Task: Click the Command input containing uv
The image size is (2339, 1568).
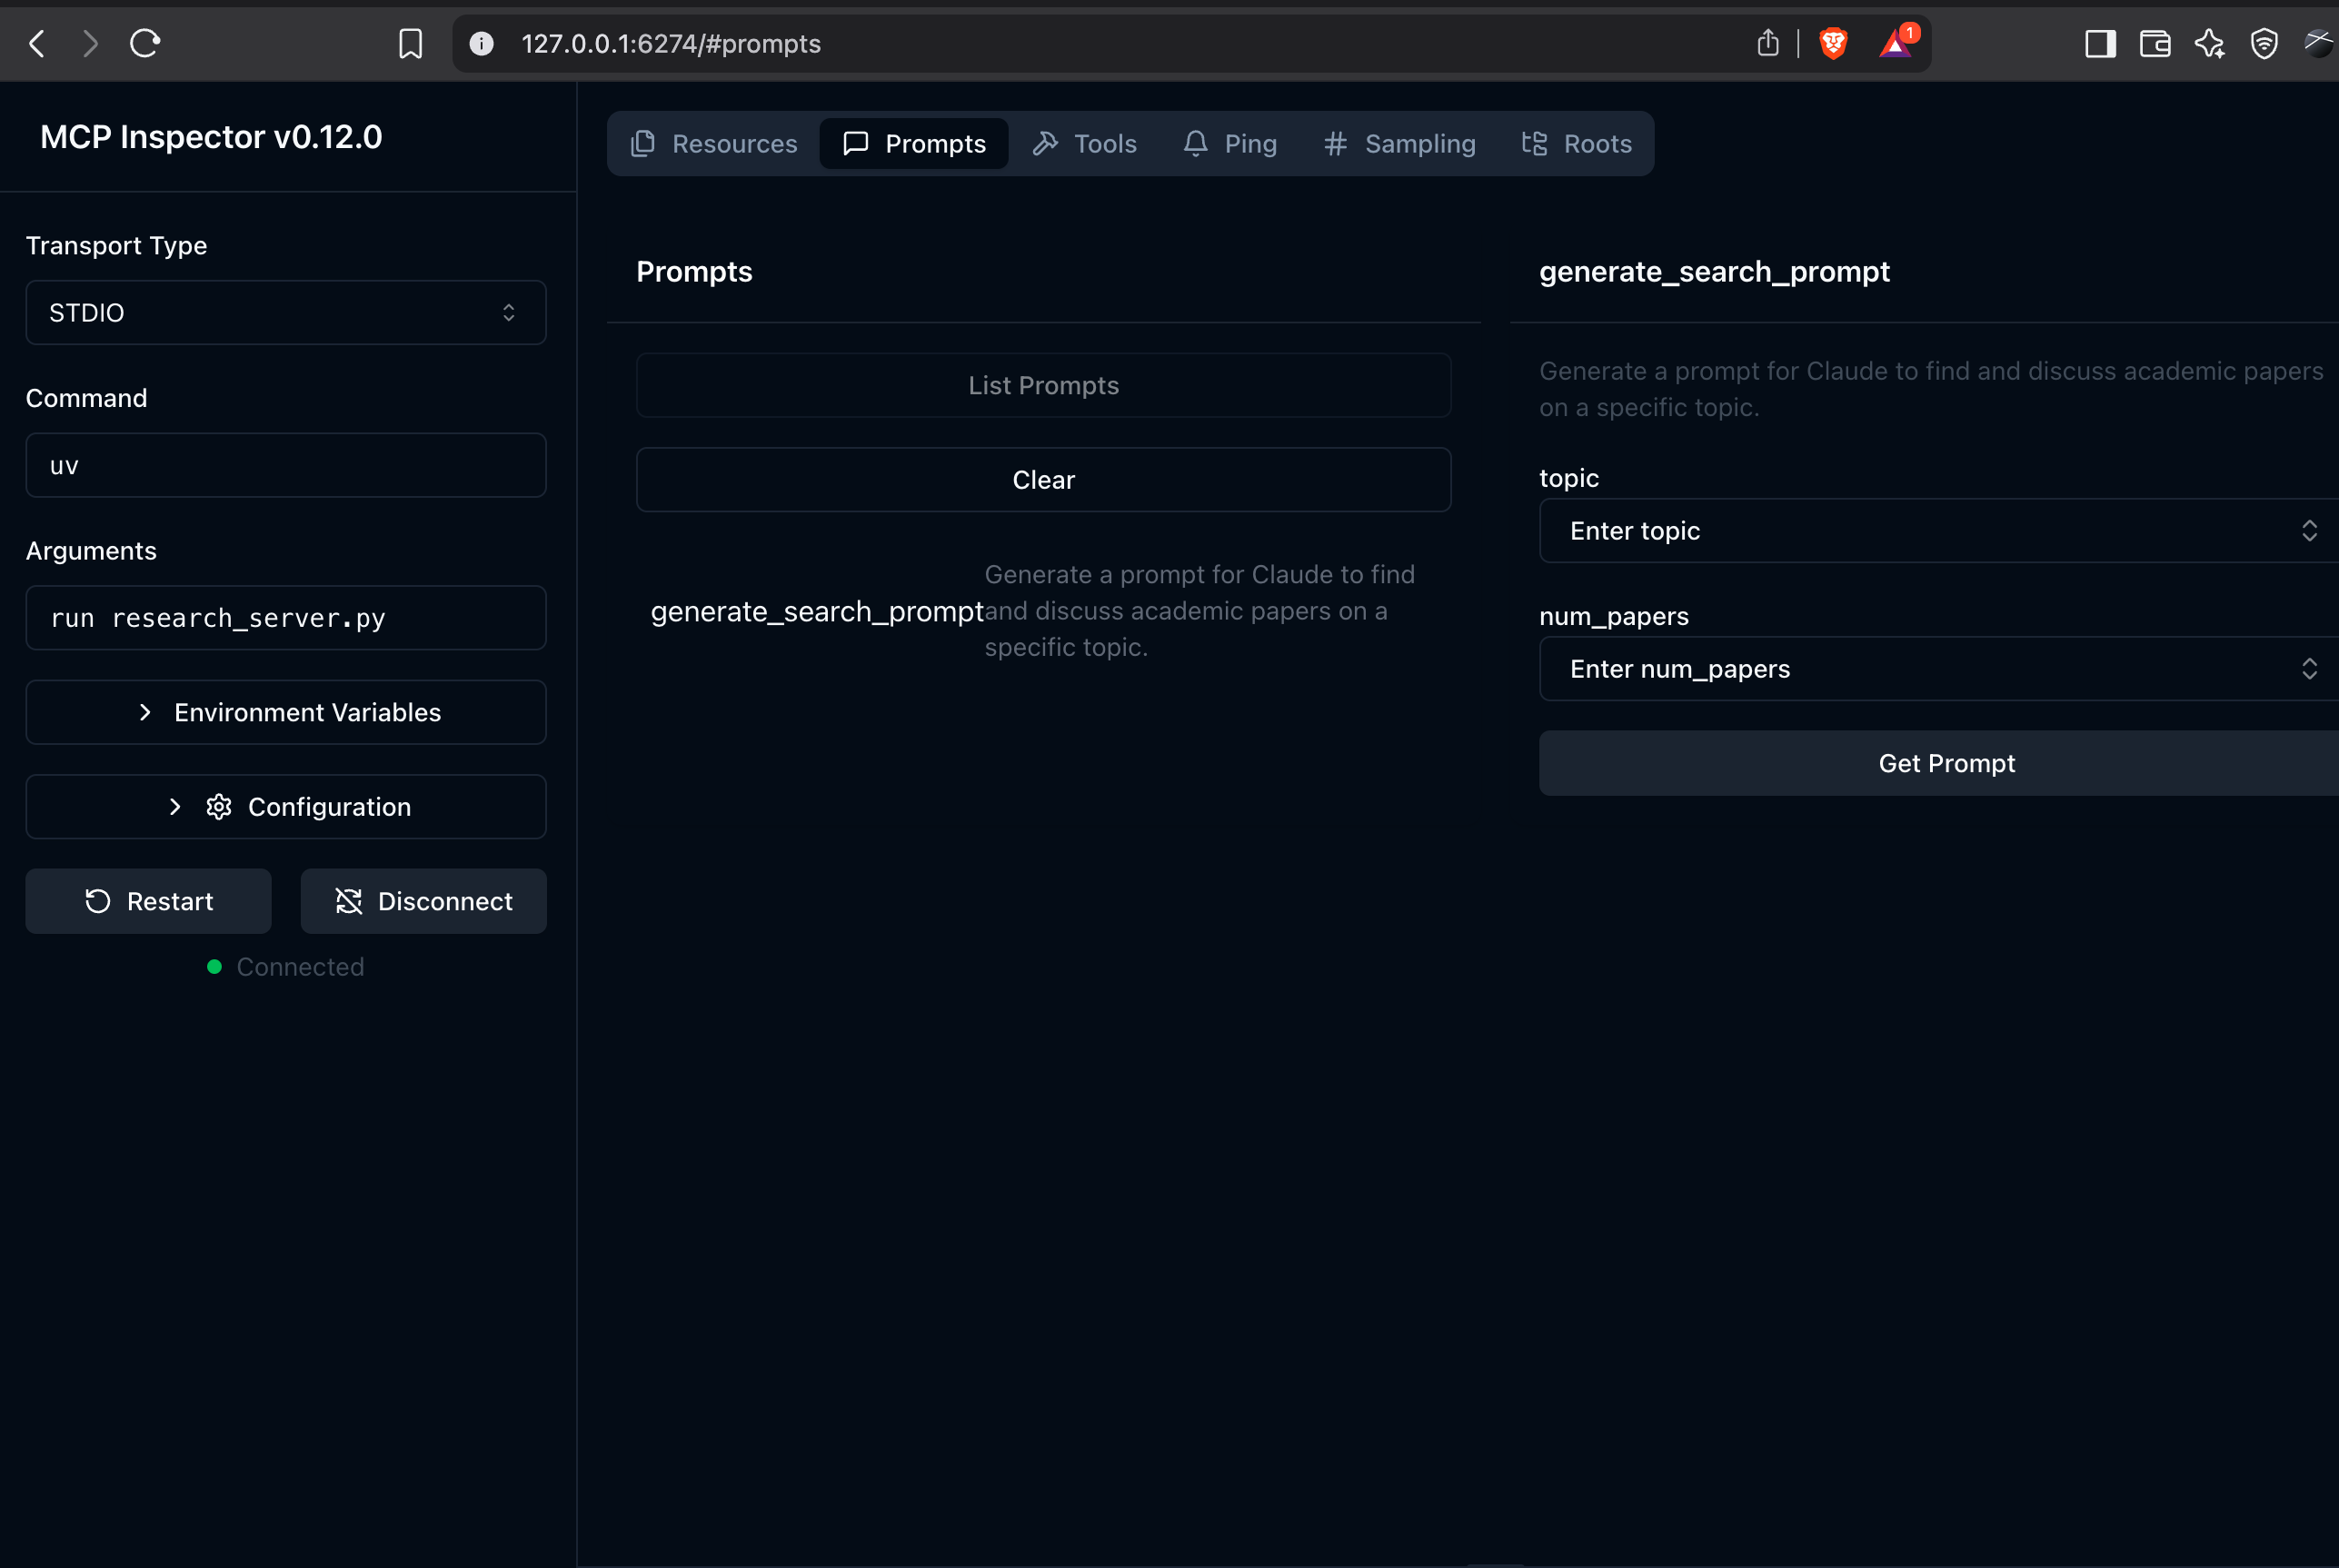Action: (286, 465)
